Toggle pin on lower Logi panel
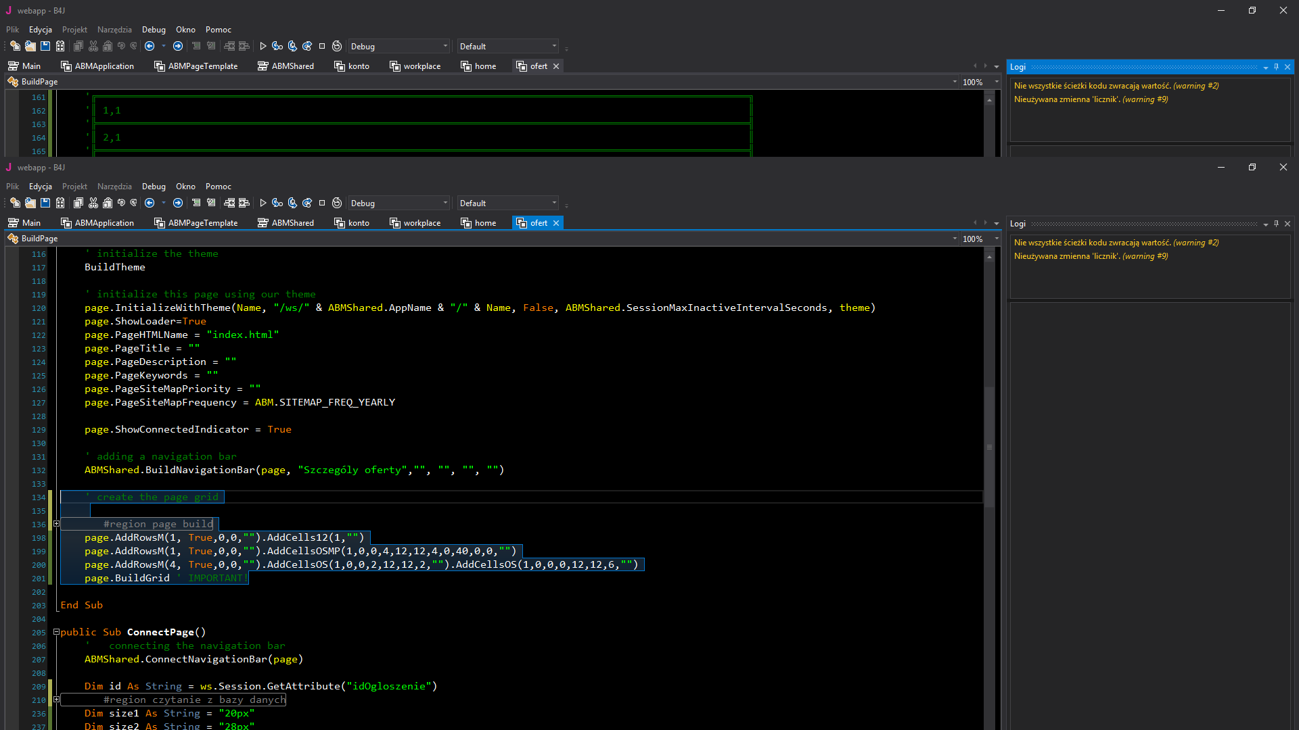The image size is (1299, 730). (1277, 224)
